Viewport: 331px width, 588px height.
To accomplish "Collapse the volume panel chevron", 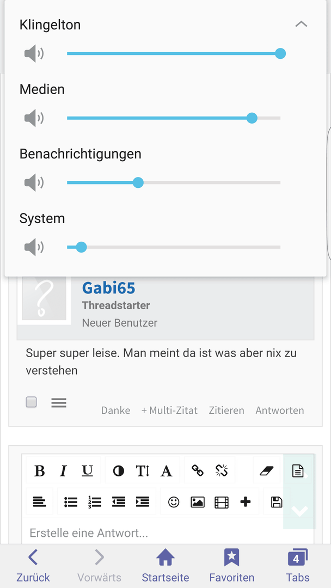I will click(x=301, y=24).
